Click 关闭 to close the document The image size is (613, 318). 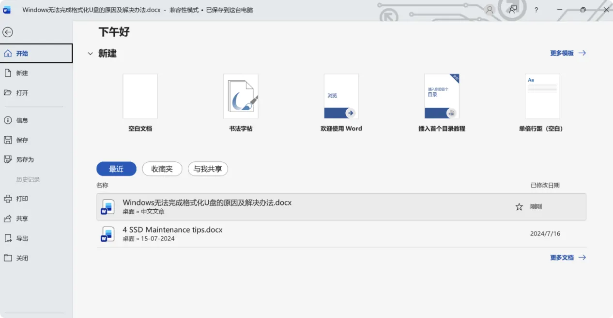coord(36,258)
